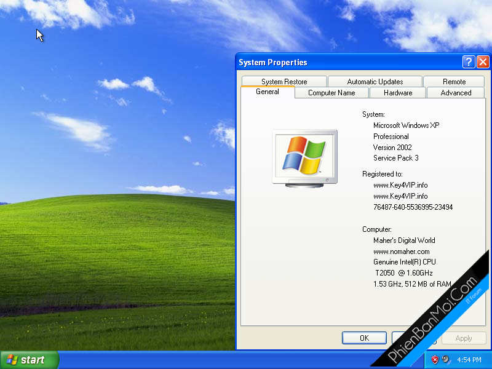Screen dimensions: 492x369
Task: Open the Start menu
Action: [30, 360]
